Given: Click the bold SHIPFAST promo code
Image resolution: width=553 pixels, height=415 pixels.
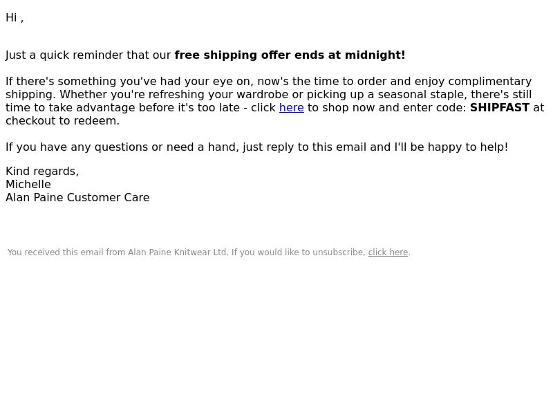Looking at the screenshot, I should coord(499,108).
